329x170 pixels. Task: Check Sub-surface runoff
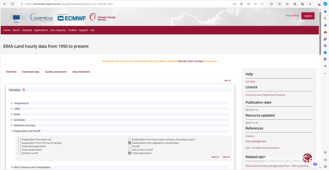click(130, 149)
